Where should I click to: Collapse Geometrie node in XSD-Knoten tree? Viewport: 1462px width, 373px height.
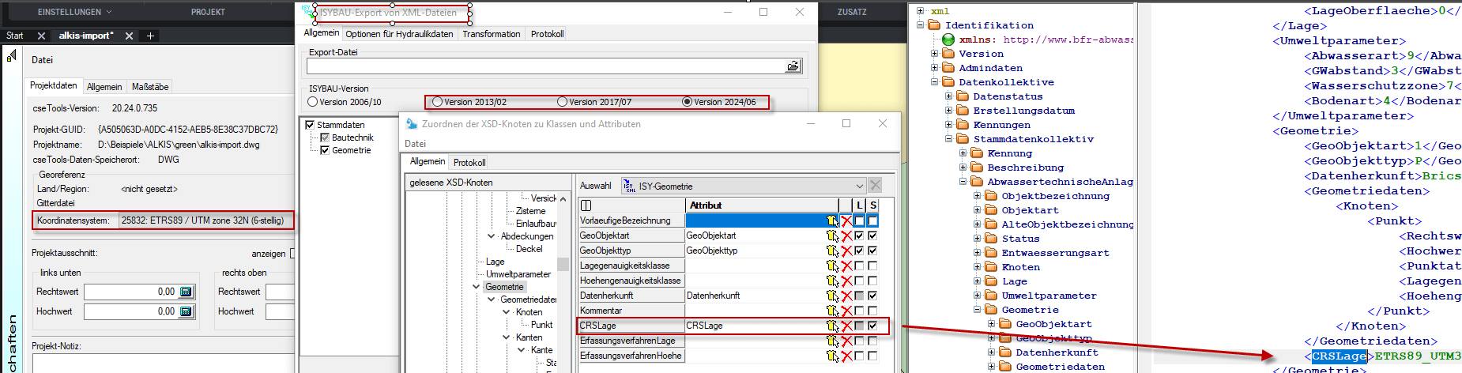click(x=476, y=287)
